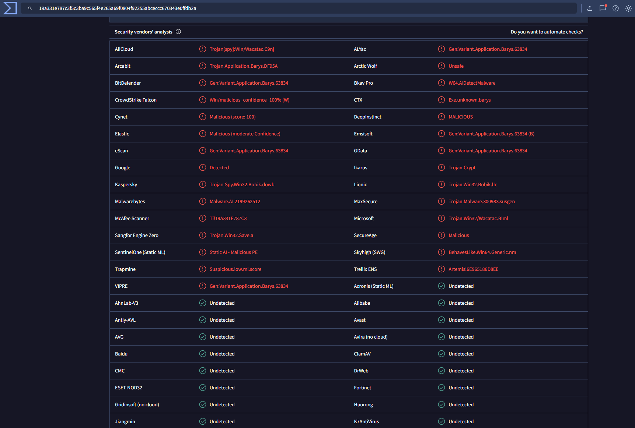This screenshot has width=635, height=428.
Task: Select 'Trojan.Application.Barys.DF95A' detection text
Action: click(244, 66)
